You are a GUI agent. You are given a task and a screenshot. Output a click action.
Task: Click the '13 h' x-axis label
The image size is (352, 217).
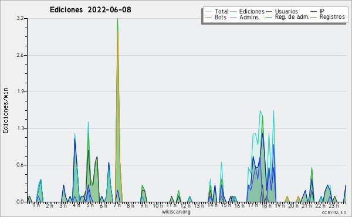pos(199,205)
